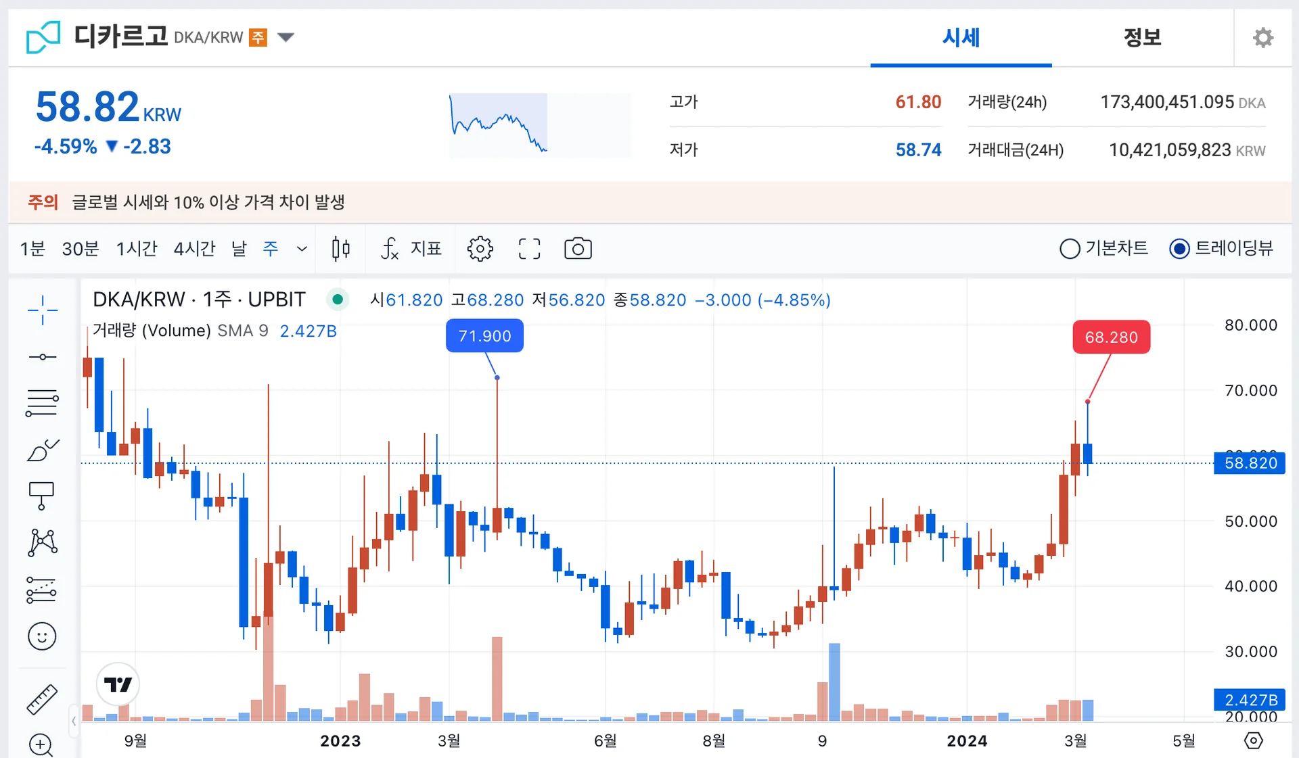
Task: Switch to the 시세 tab
Action: [961, 37]
